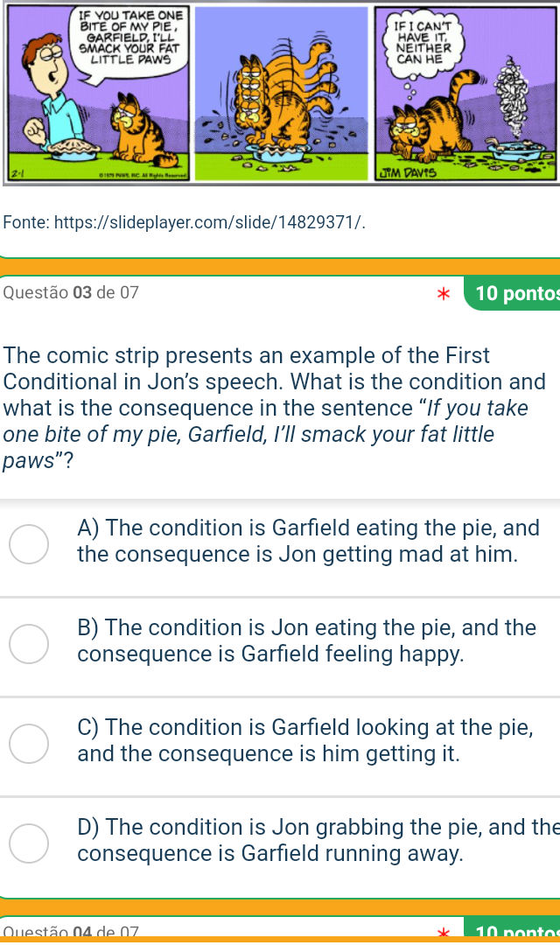Select radio button for option B
Screen dimensions: 560x952
[28, 644]
